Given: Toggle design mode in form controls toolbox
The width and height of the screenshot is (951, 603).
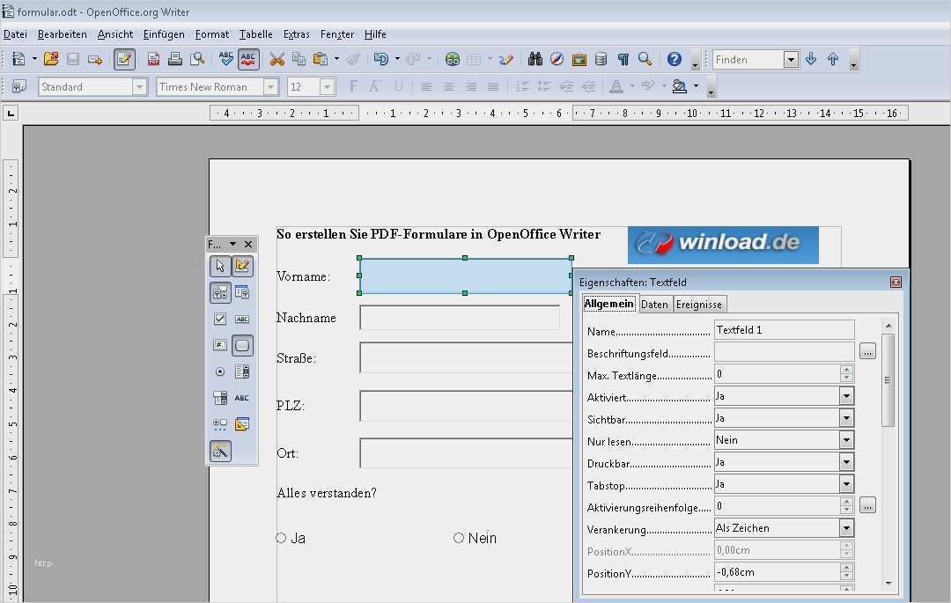Looking at the screenshot, I should pos(242,266).
